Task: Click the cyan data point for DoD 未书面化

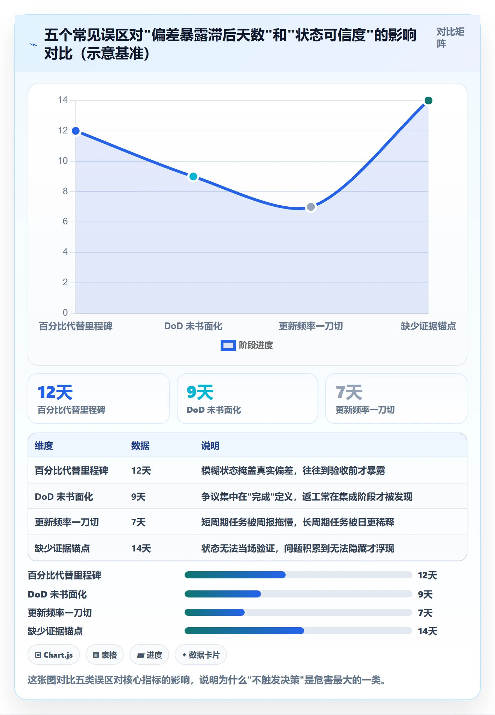Action: click(x=193, y=176)
